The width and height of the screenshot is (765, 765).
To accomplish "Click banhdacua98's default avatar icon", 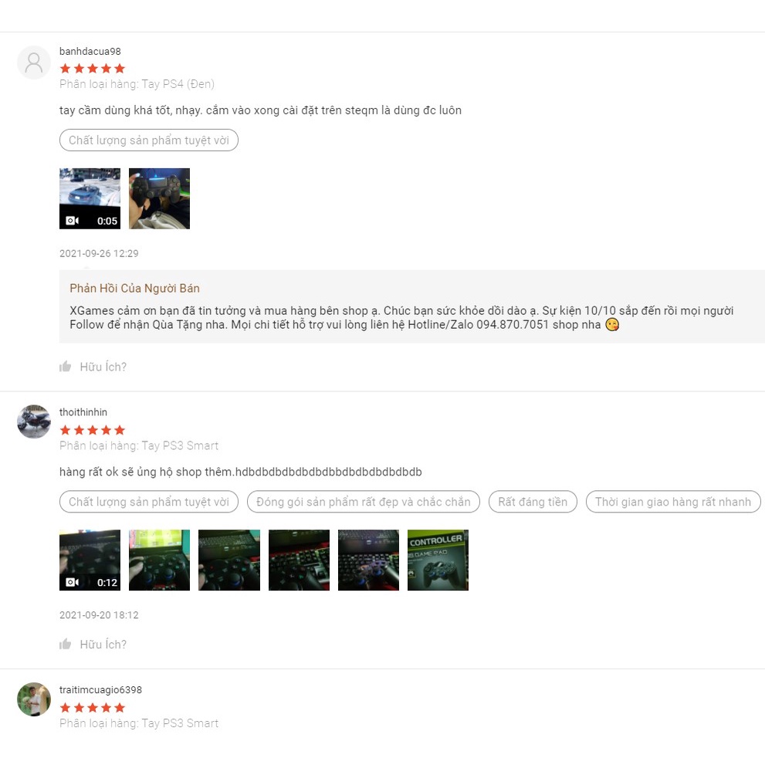I will 34,63.
